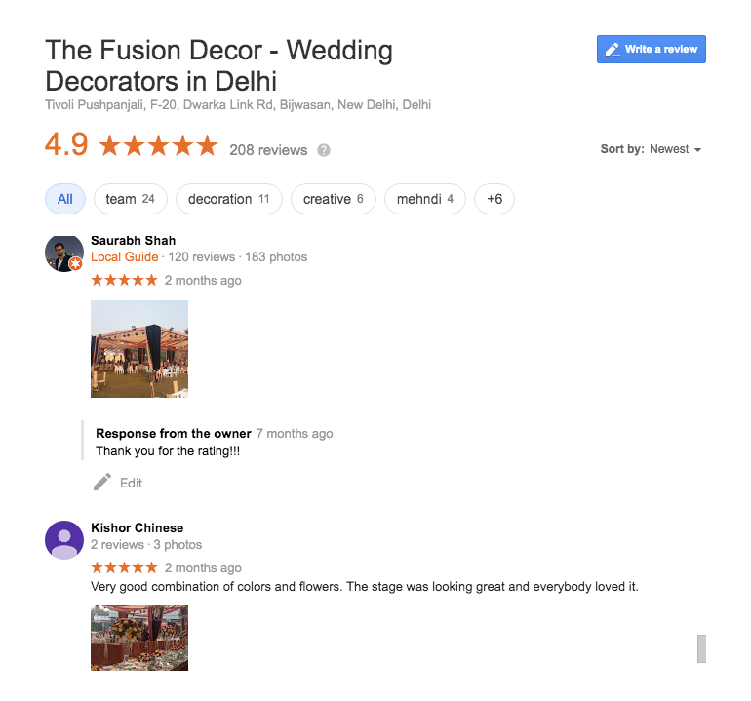751x701 pixels.
Task: Select the All filter chip
Action: click(65, 199)
